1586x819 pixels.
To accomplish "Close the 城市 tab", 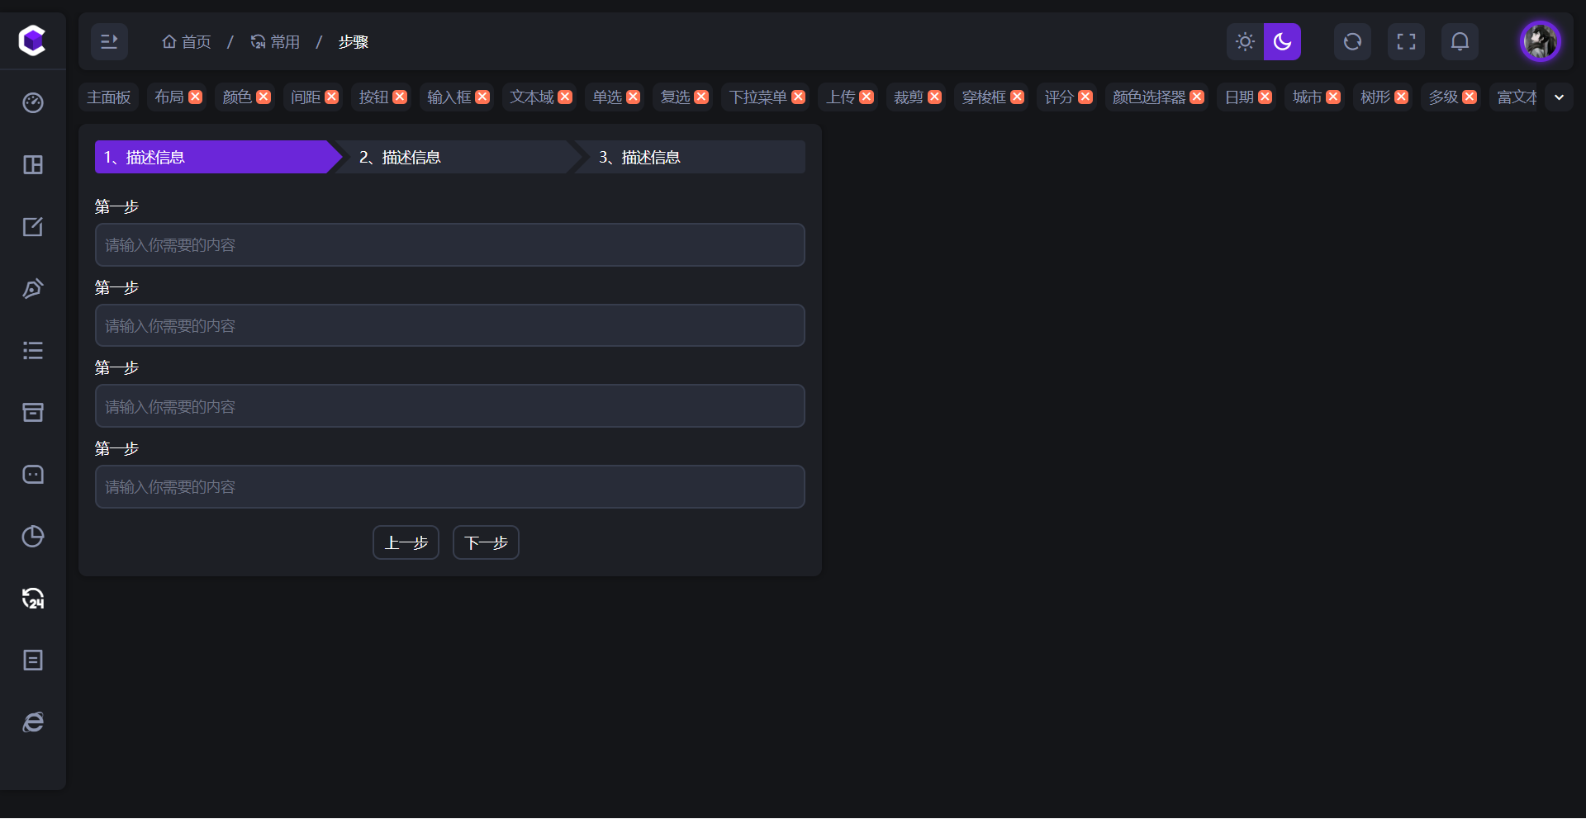I will point(1333,97).
